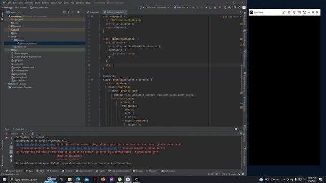326x183 pixels.
Task: Click LetsView record circle icon
Action: point(289,12)
